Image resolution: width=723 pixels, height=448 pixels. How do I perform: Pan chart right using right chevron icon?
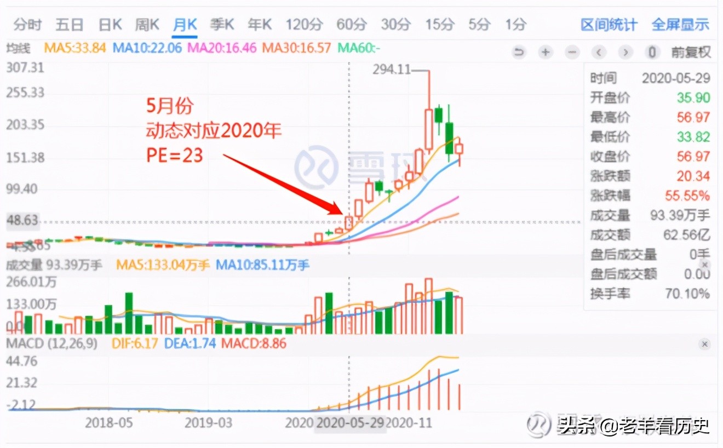[625, 52]
